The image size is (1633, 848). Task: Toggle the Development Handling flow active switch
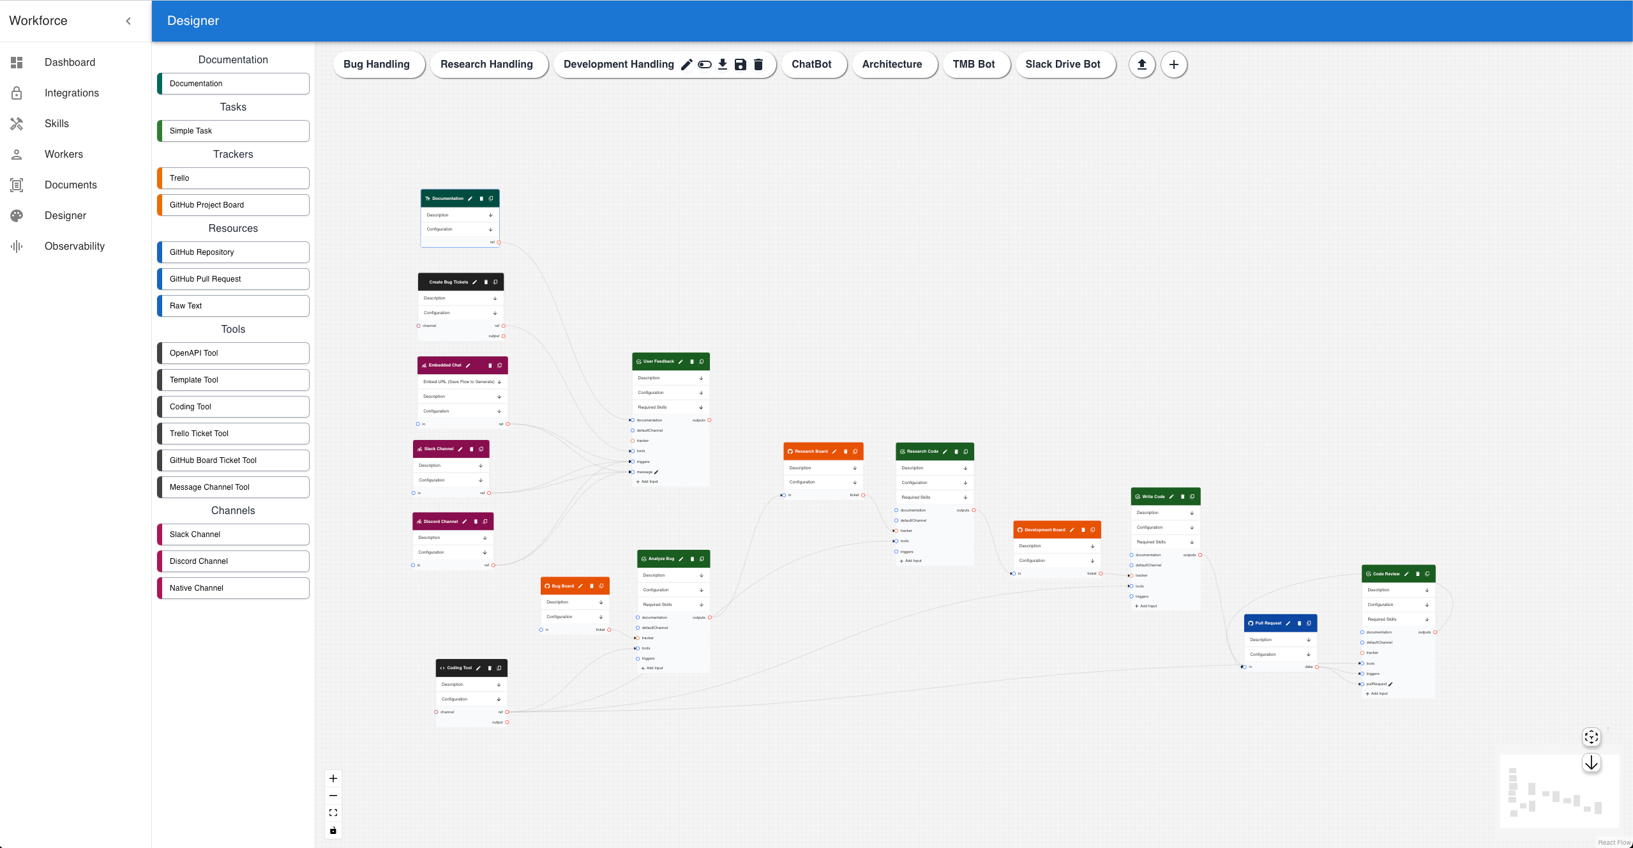pos(704,64)
